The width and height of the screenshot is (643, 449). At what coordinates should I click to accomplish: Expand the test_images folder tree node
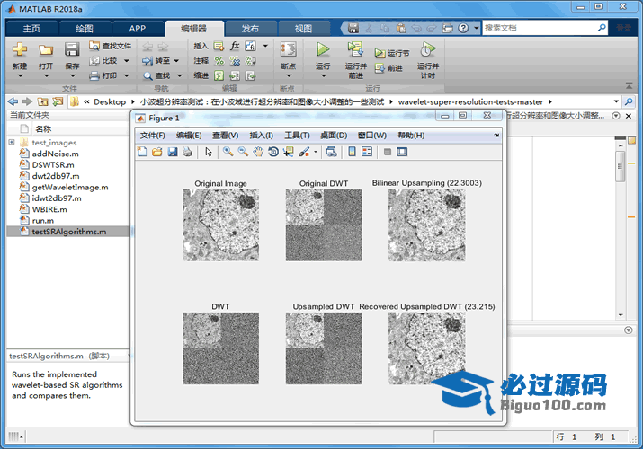coord(12,142)
